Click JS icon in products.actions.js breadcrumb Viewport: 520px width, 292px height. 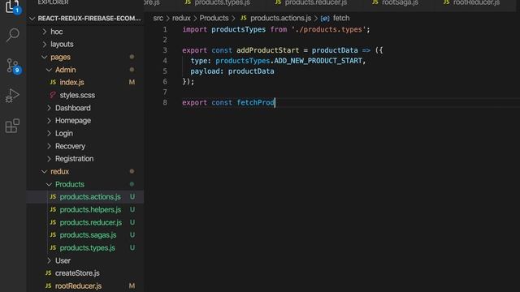click(x=244, y=18)
